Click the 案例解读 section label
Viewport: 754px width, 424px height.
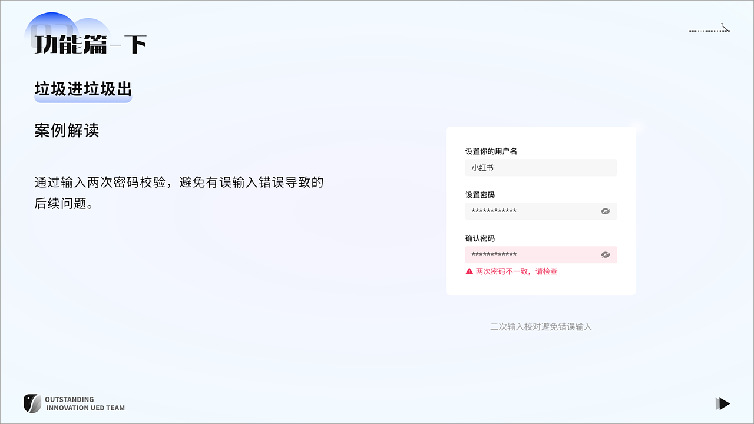pos(67,131)
